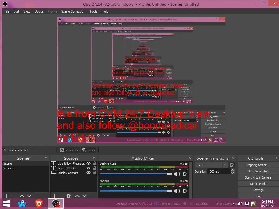Open source Properties button in preview toolbar

point(69,150)
